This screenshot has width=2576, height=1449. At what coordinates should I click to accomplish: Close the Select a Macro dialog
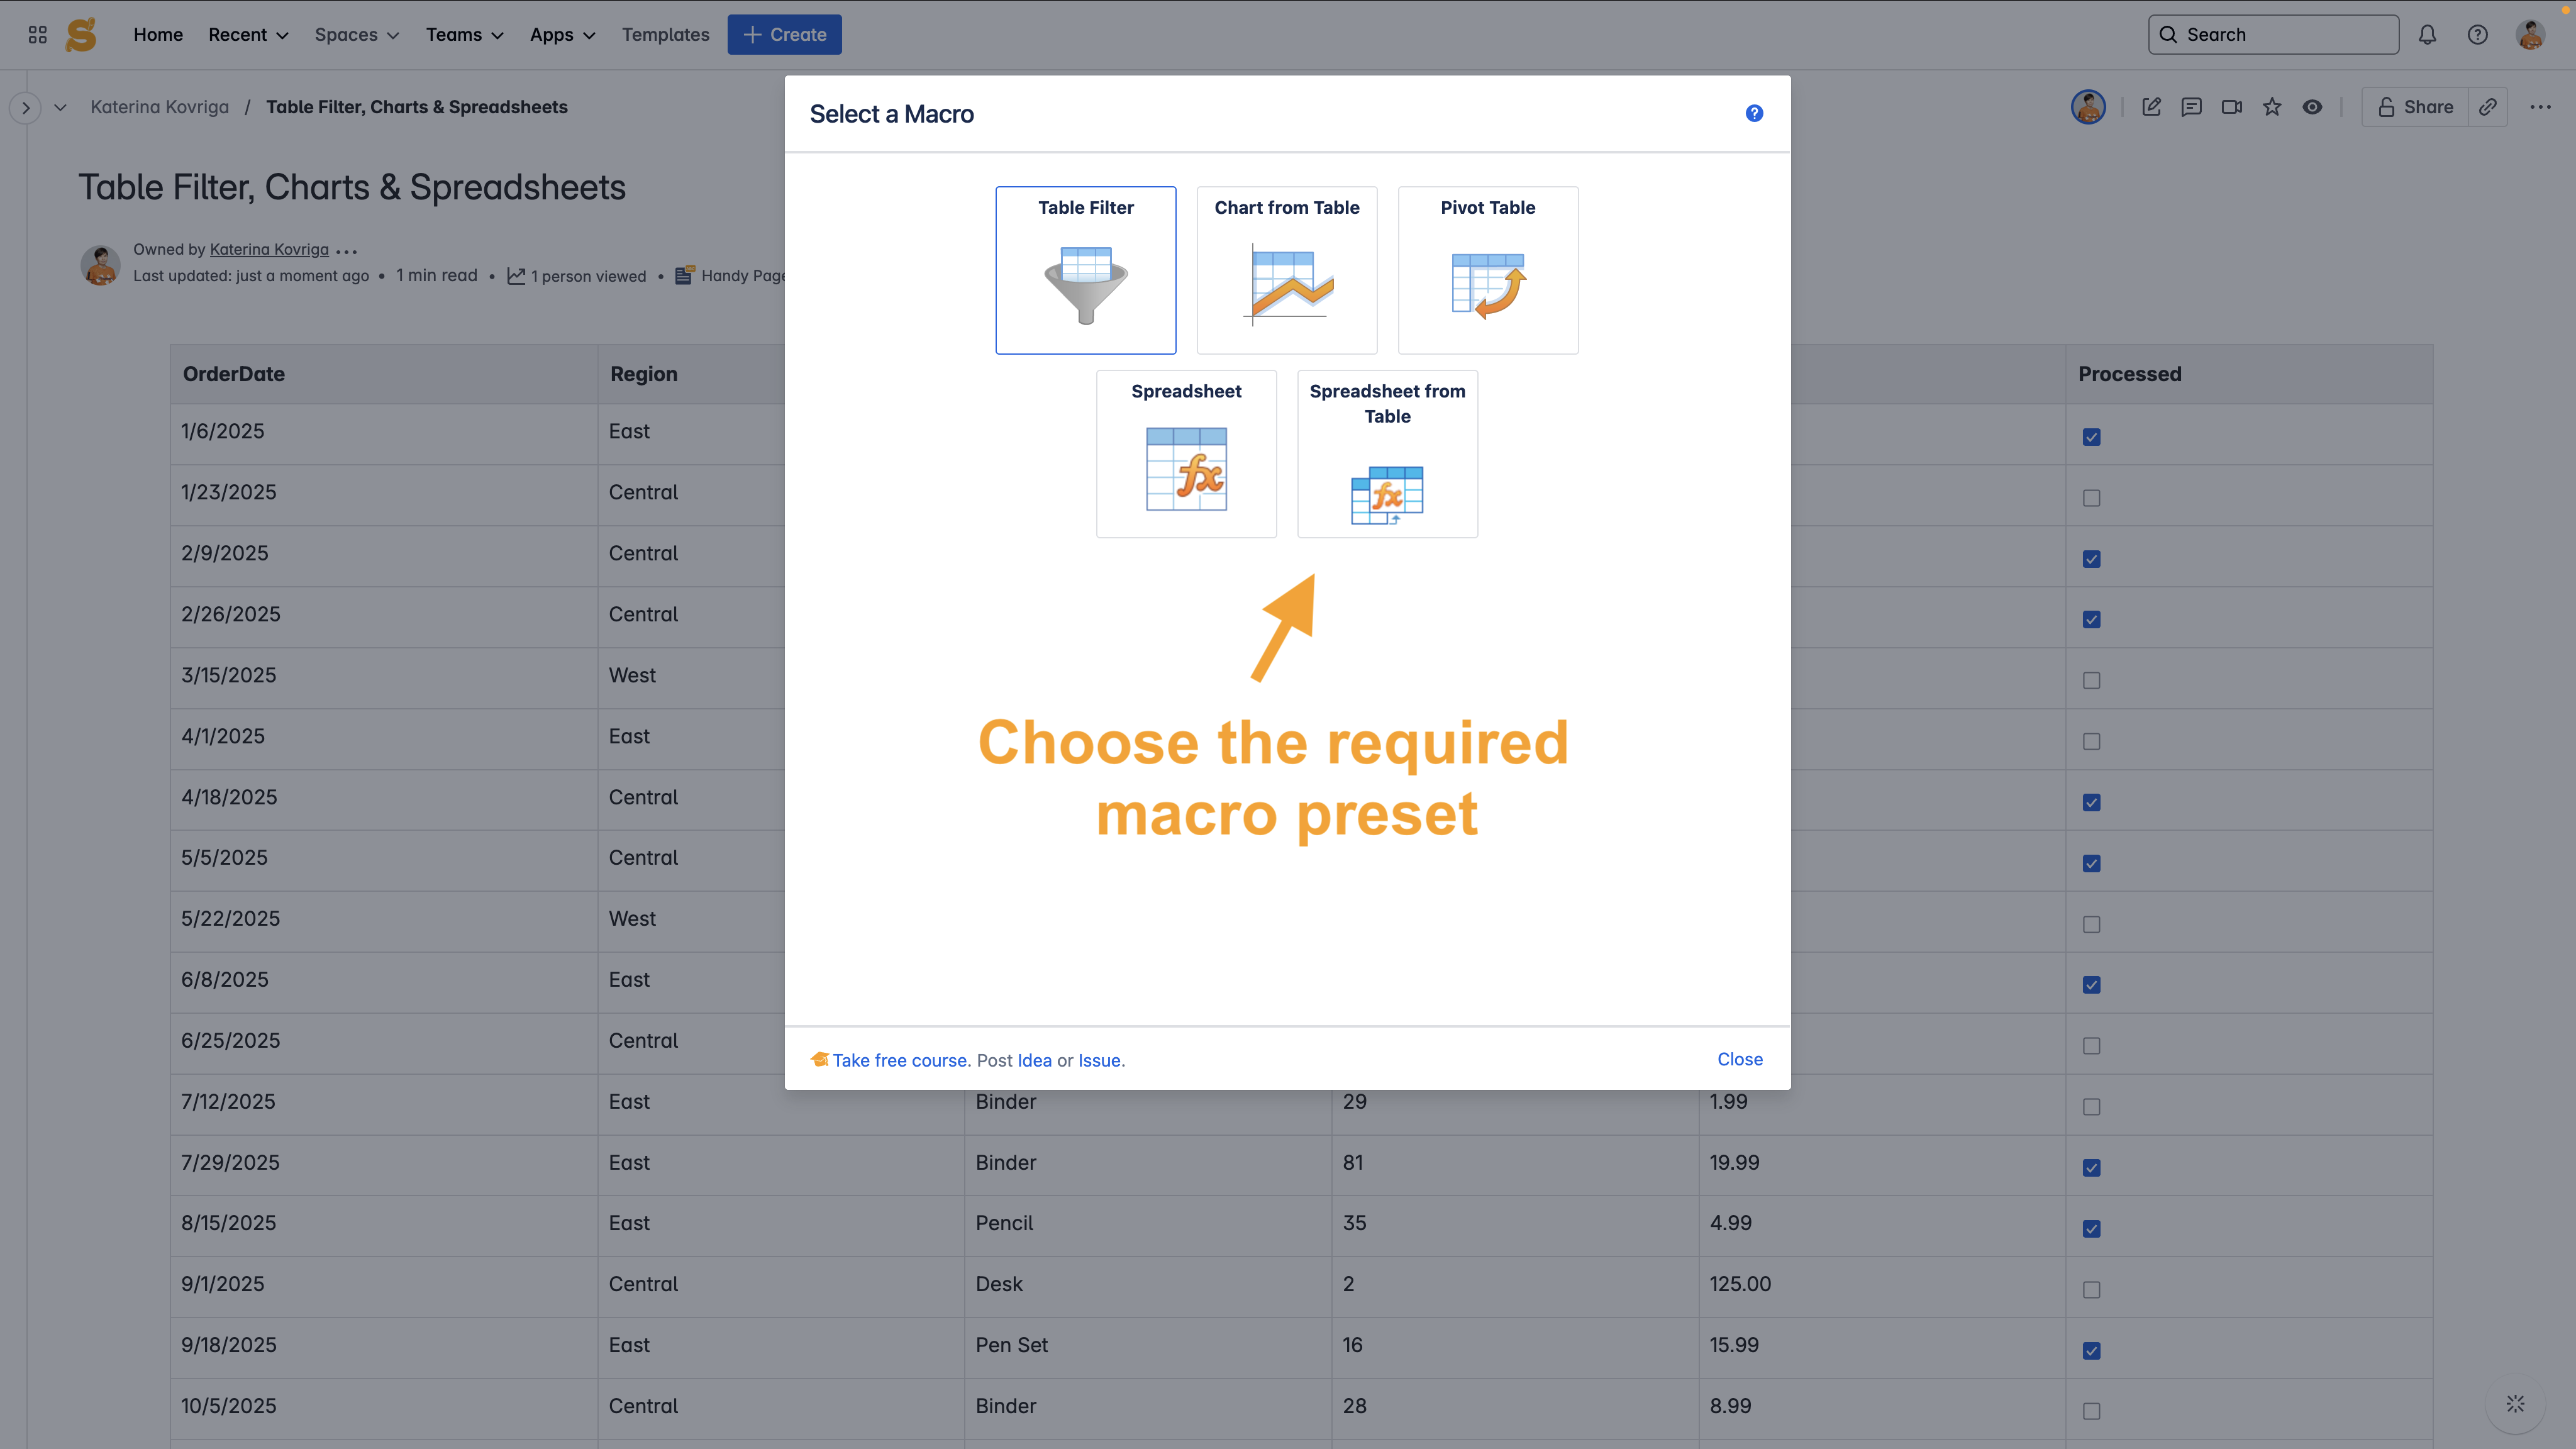(1739, 1059)
